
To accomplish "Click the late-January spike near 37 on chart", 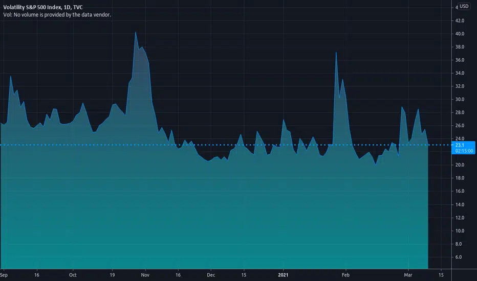I will (x=336, y=53).
